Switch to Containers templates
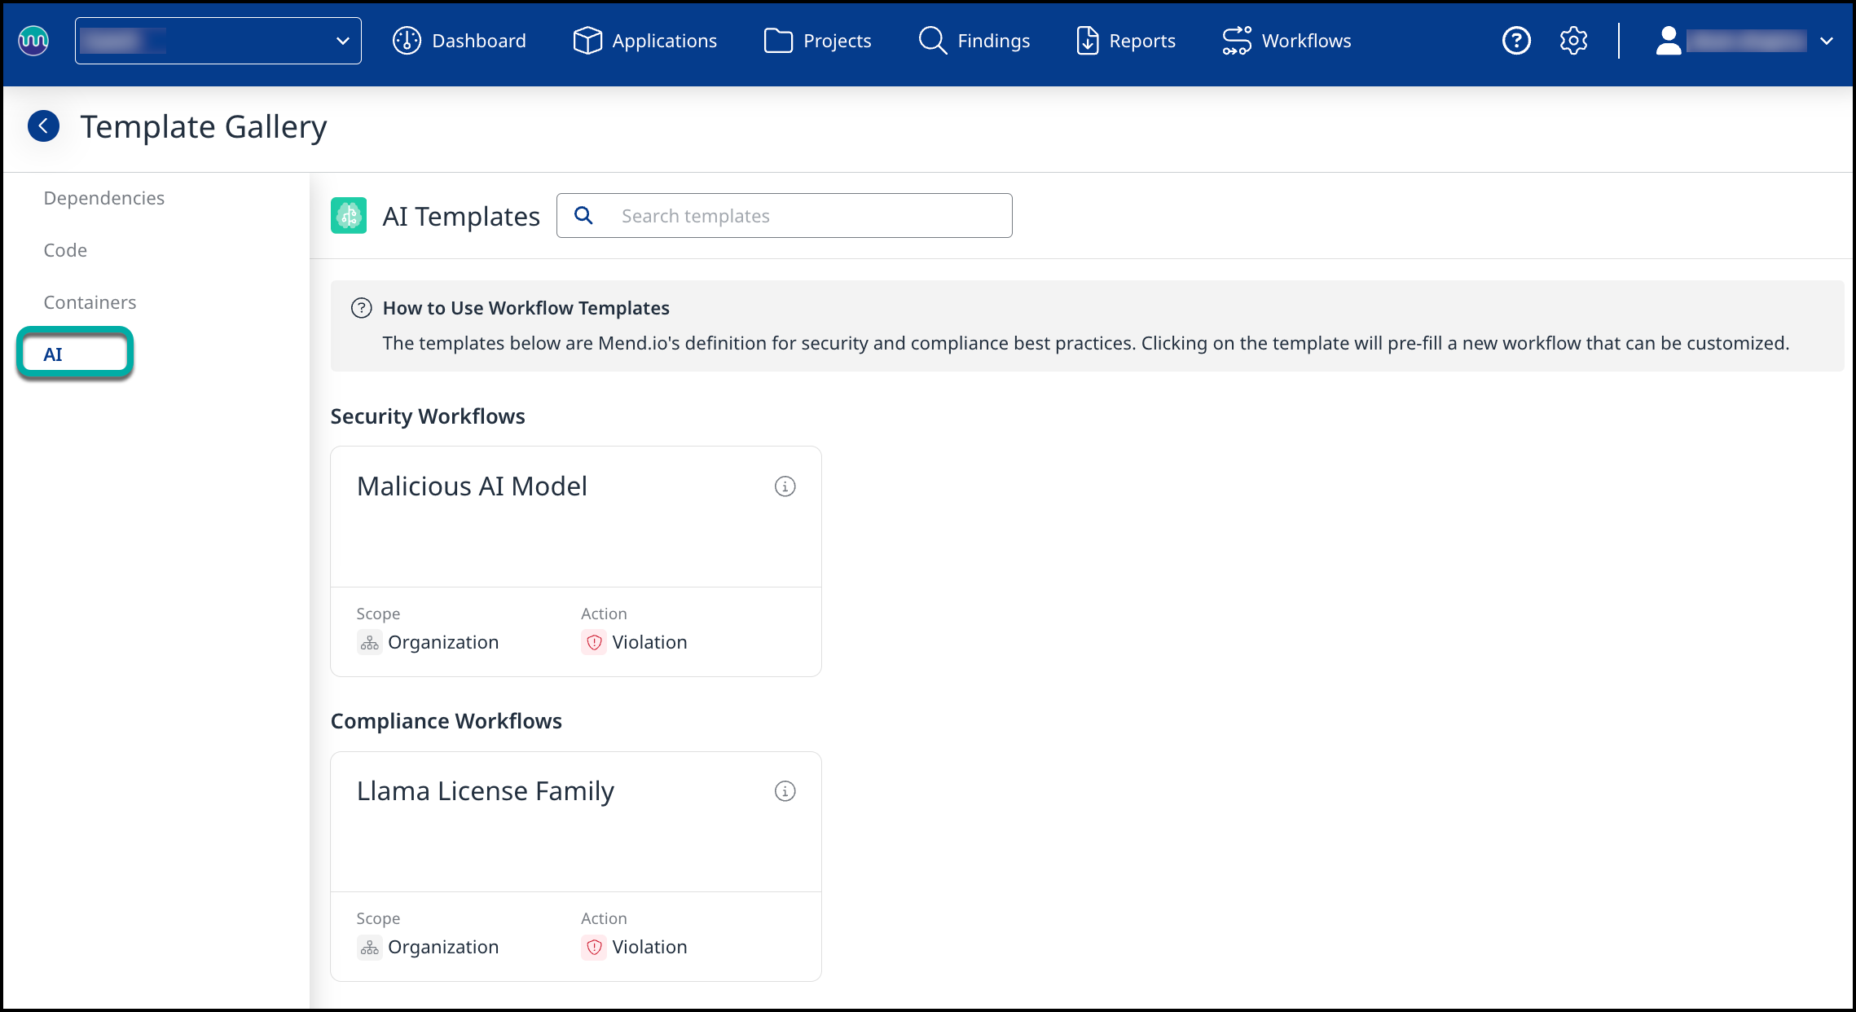Image resolution: width=1856 pixels, height=1012 pixels. (x=90, y=302)
